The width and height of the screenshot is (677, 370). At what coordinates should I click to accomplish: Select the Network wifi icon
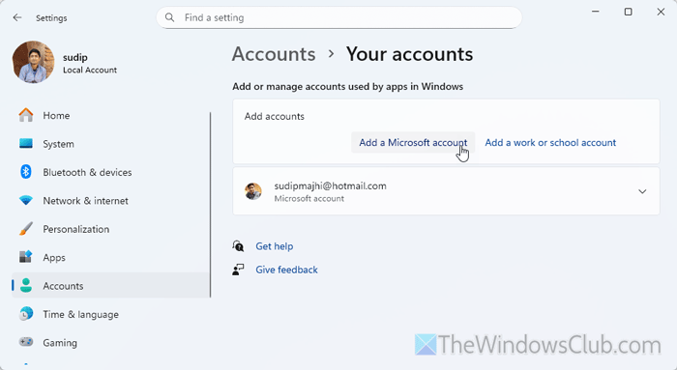coord(26,201)
